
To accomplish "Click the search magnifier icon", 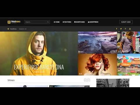I will coord(48,22).
